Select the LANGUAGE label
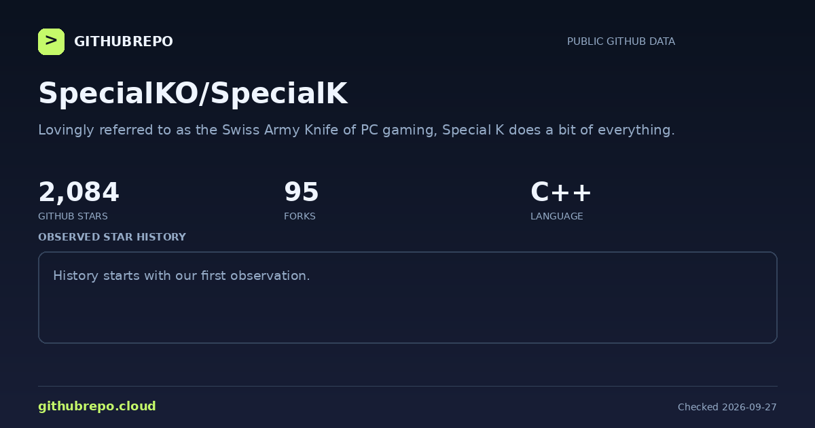This screenshot has width=815, height=428. pyautogui.click(x=556, y=216)
